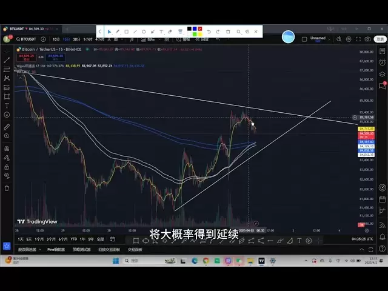Open TradingView trend line drawing tool
The height and width of the screenshot is (291, 388).
pos(7,60)
